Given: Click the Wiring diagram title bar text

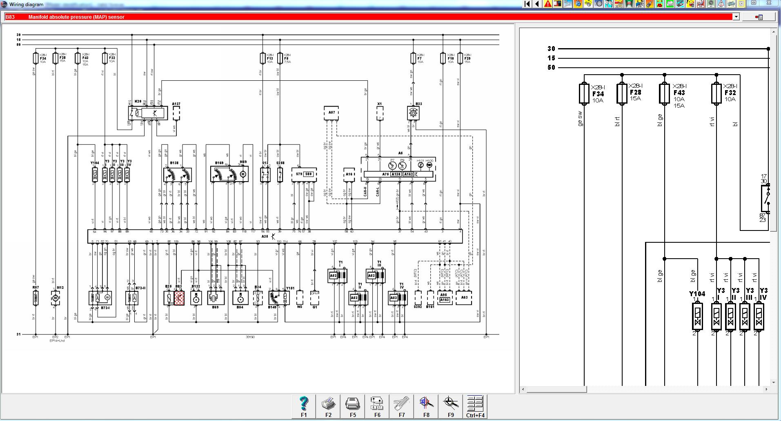Looking at the screenshot, I should tap(26, 4).
